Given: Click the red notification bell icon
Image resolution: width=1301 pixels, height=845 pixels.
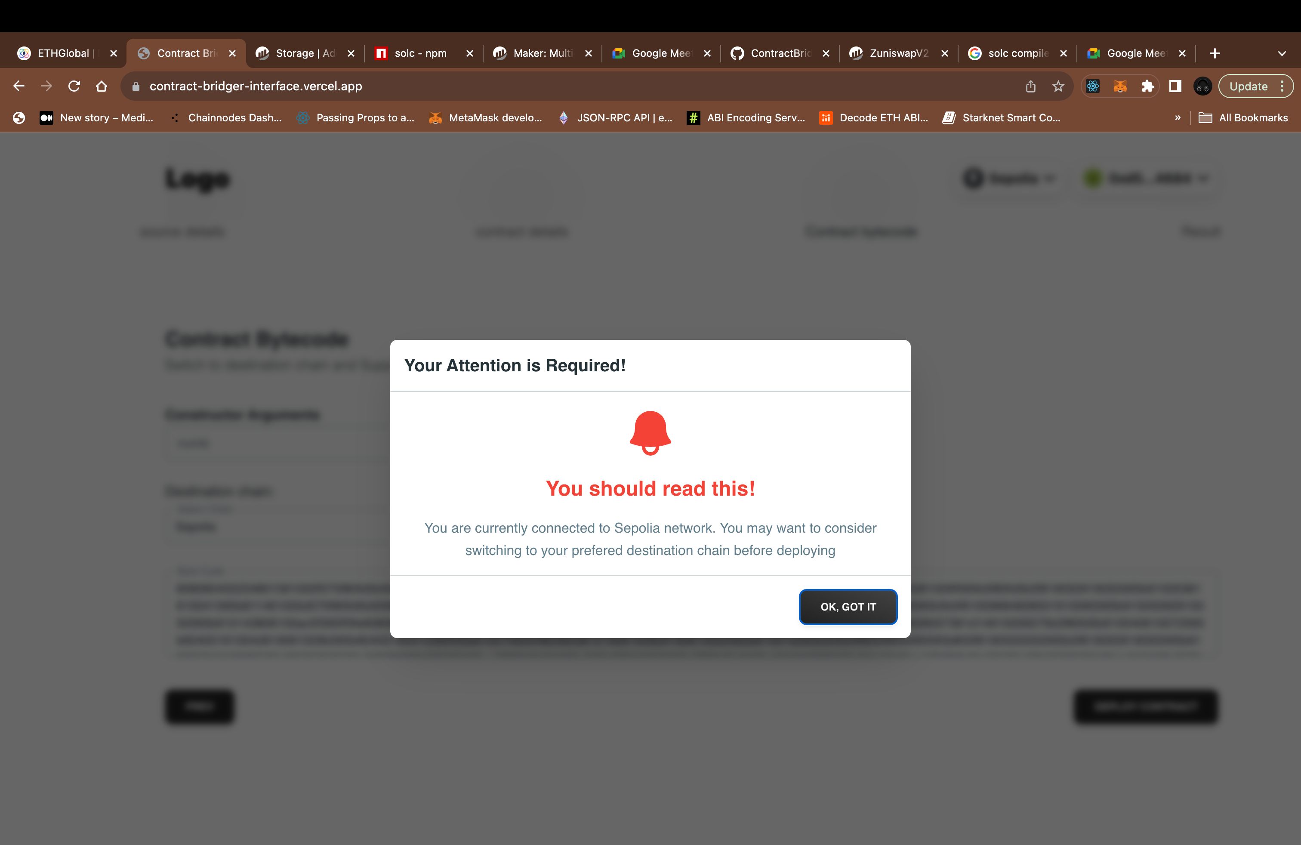Looking at the screenshot, I should click(x=650, y=432).
